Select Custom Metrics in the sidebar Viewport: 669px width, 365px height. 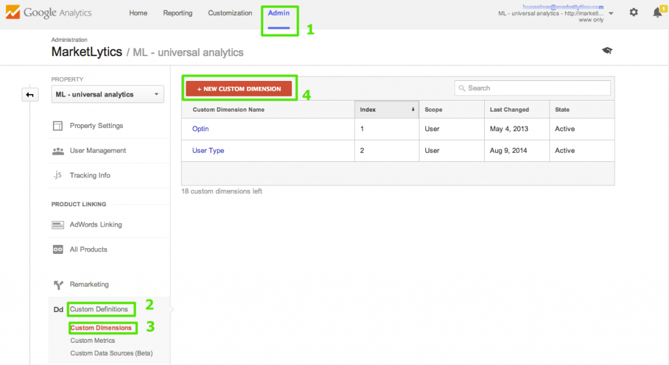point(92,340)
